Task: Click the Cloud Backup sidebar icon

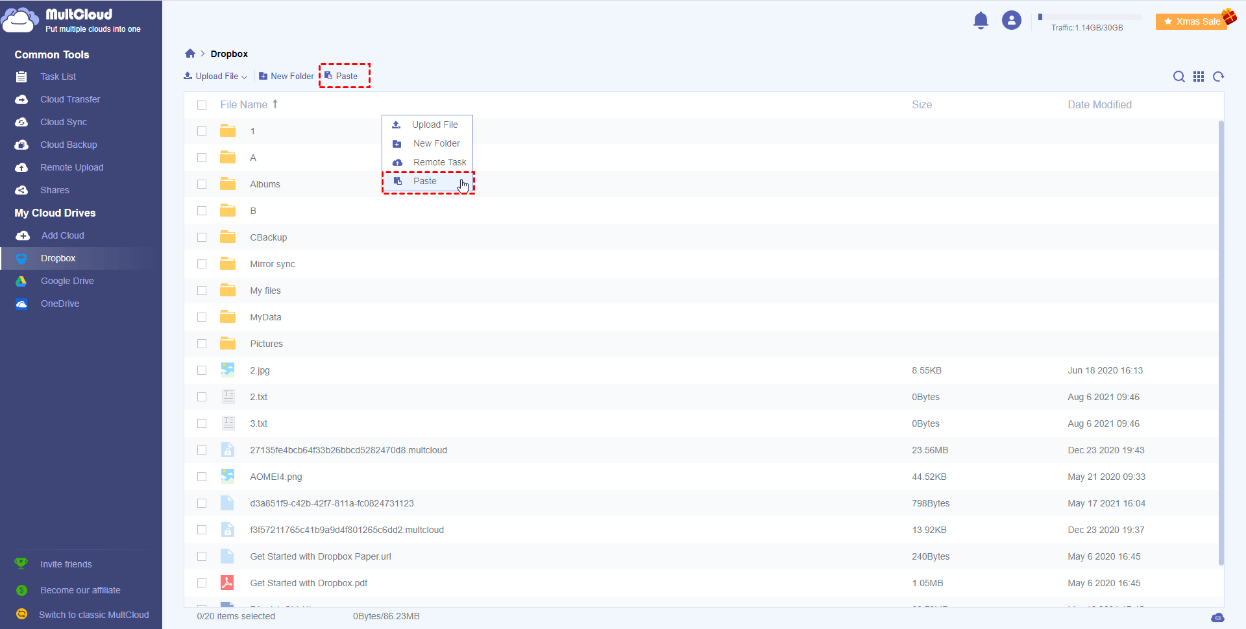Action: (x=21, y=145)
